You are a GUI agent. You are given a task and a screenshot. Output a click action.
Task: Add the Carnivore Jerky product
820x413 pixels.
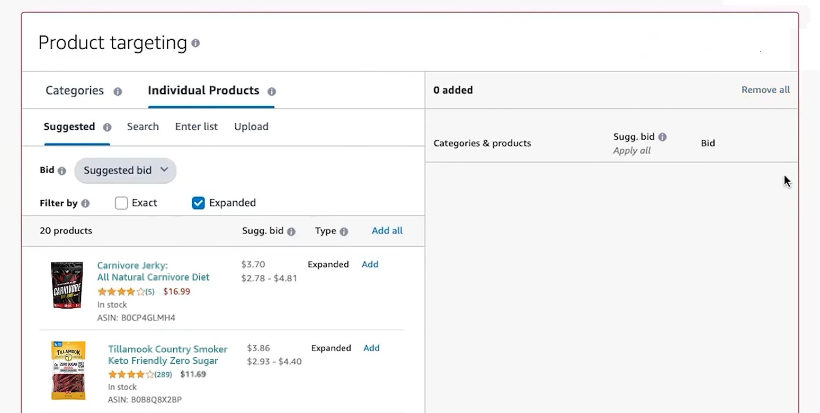[x=370, y=264]
